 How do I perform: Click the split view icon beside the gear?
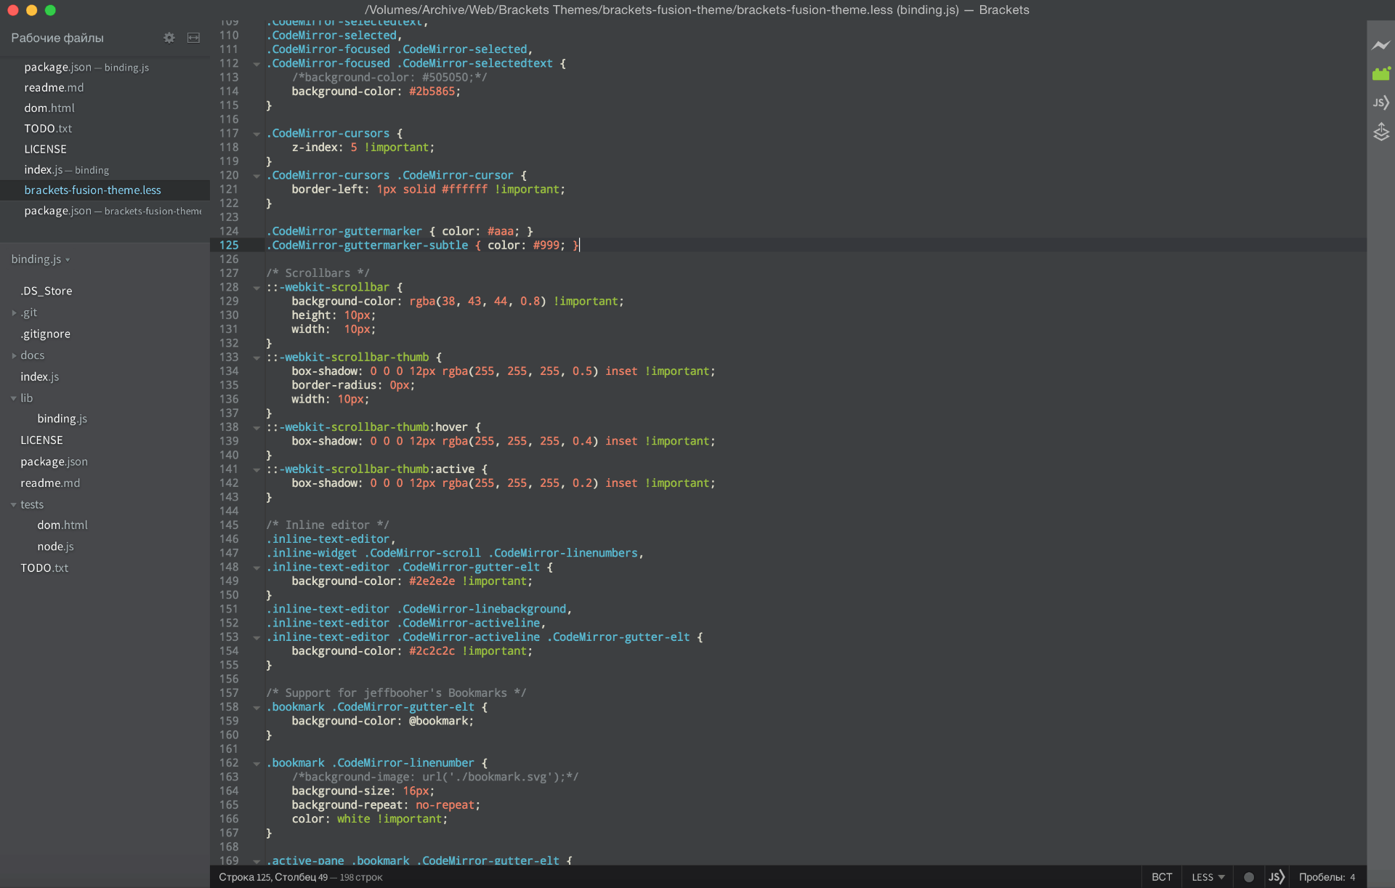coord(193,38)
